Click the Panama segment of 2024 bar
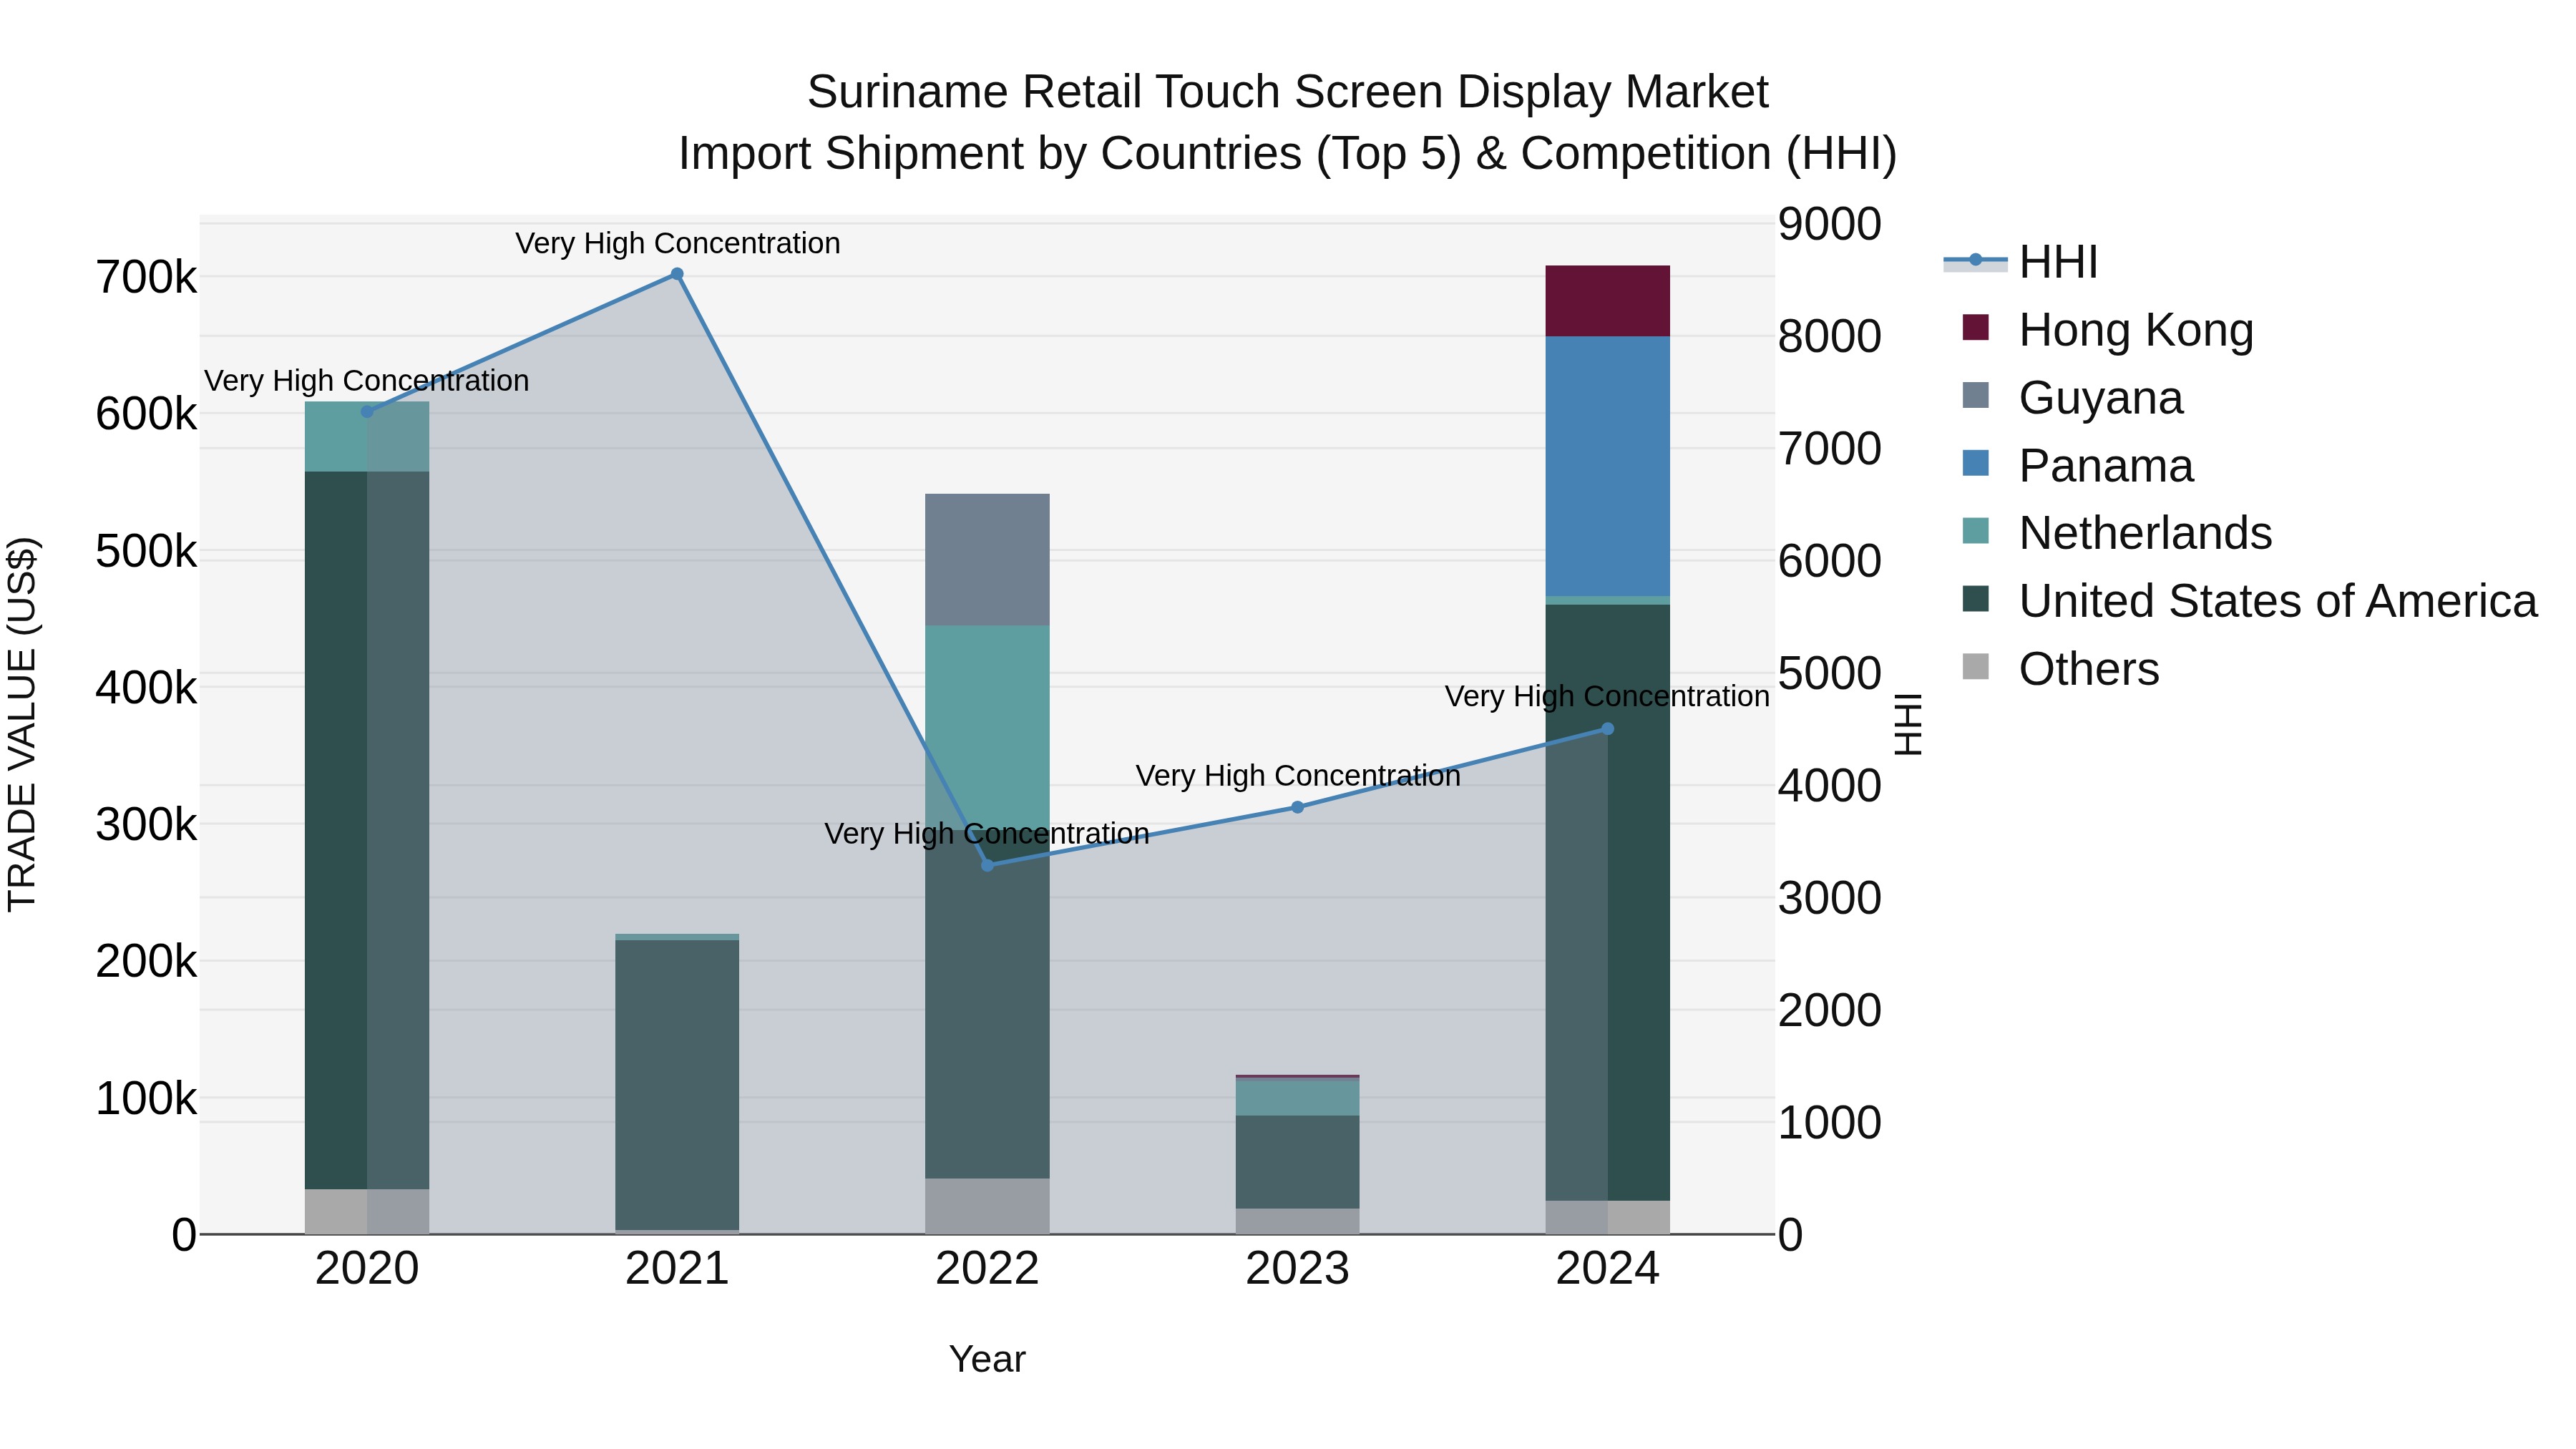This screenshot has width=2576, height=1449. point(1607,466)
